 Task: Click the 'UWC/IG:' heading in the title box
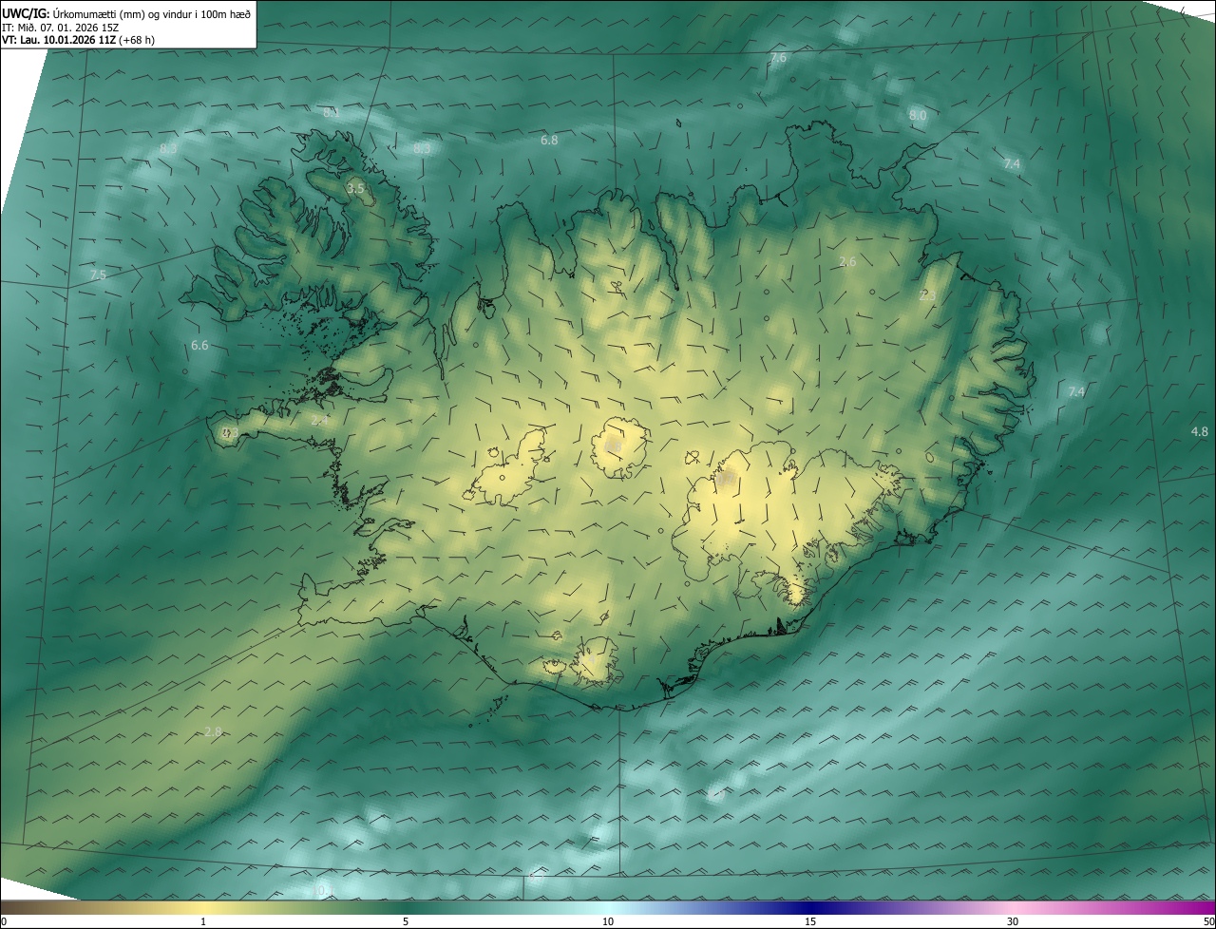26,13
